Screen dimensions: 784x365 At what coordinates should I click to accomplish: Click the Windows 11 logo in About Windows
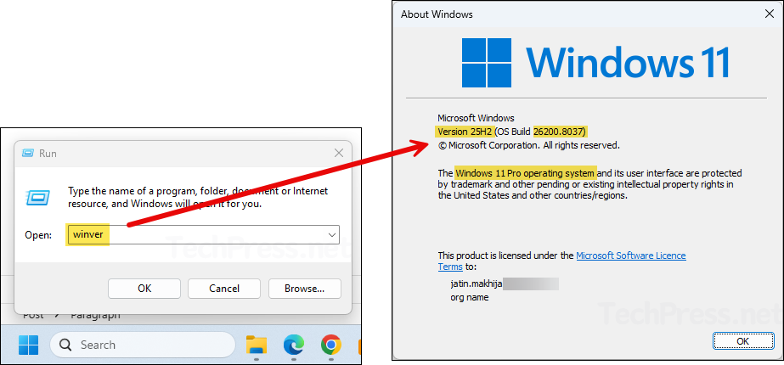click(595, 62)
